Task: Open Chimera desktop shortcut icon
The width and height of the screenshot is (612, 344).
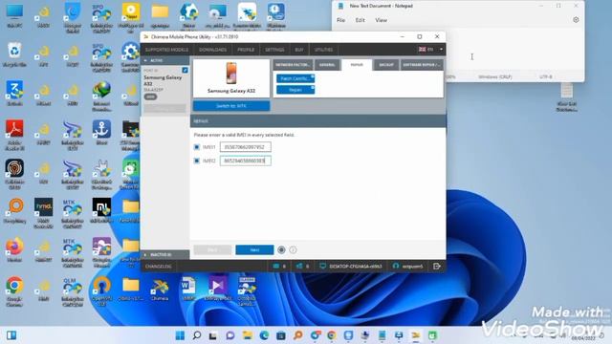Action: pyautogui.click(x=160, y=290)
